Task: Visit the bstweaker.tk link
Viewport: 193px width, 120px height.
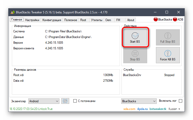Action: 158,109
